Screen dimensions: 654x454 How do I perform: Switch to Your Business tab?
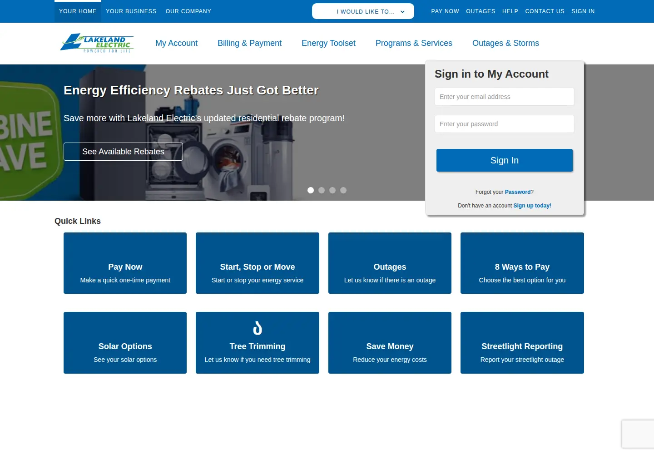pos(131,11)
